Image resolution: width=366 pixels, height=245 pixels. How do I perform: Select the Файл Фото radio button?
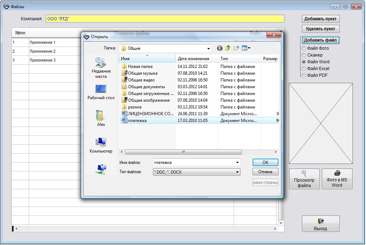304,48
